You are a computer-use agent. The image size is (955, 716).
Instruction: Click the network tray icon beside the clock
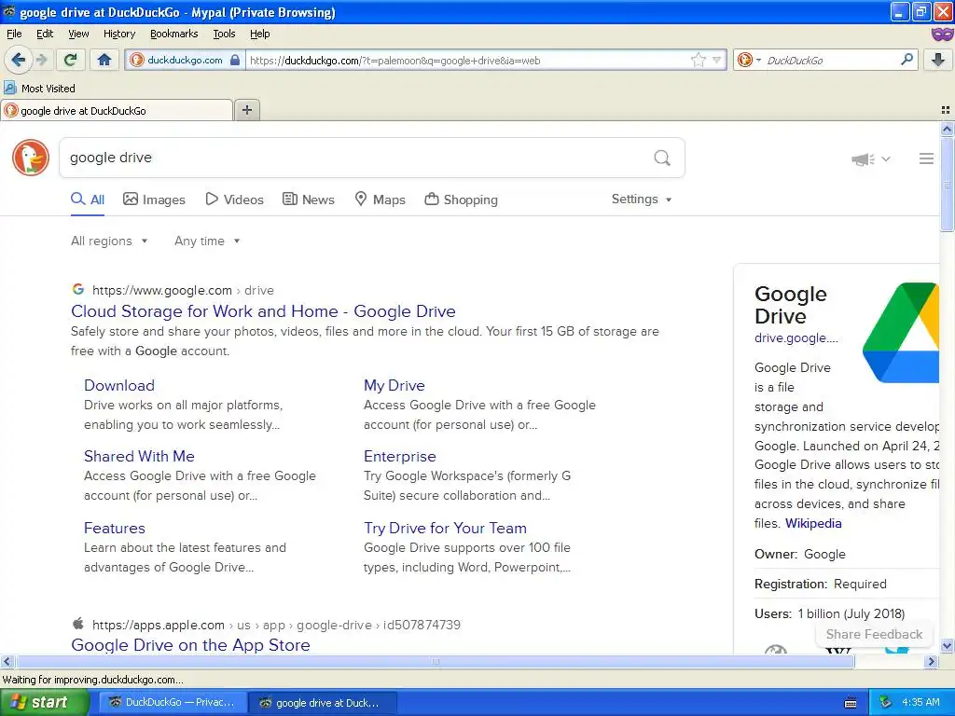pos(885,702)
